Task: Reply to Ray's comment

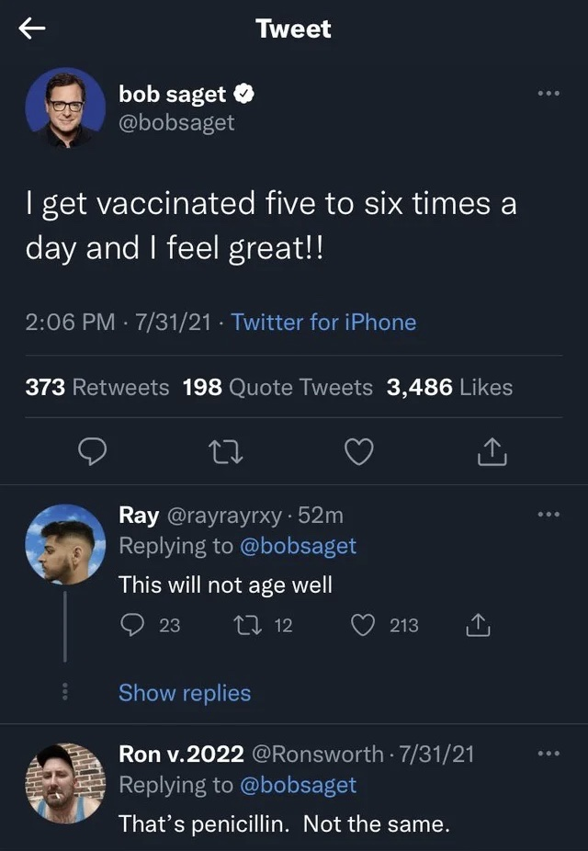Action: tap(132, 625)
